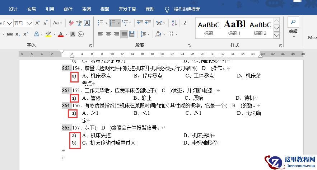Open the 视图 ribbon tab
This screenshot has height=170, width=317.
tap(105, 9)
